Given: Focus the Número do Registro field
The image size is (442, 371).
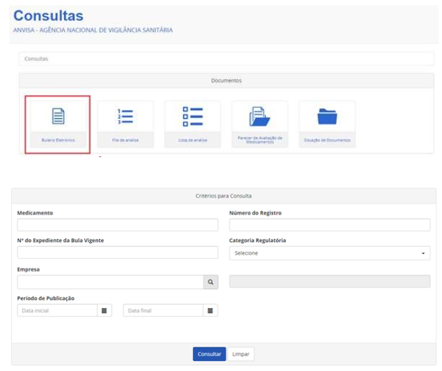Looking at the screenshot, I should [329, 225].
